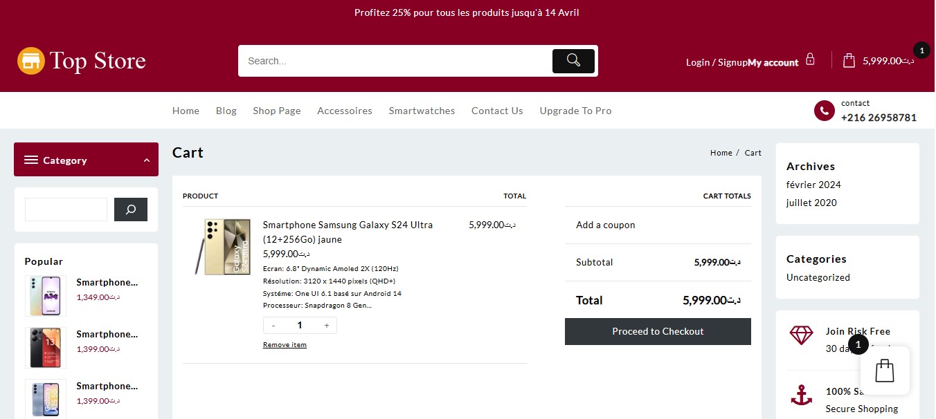
Task: Click Proceed to Checkout button
Action: pyautogui.click(x=658, y=331)
